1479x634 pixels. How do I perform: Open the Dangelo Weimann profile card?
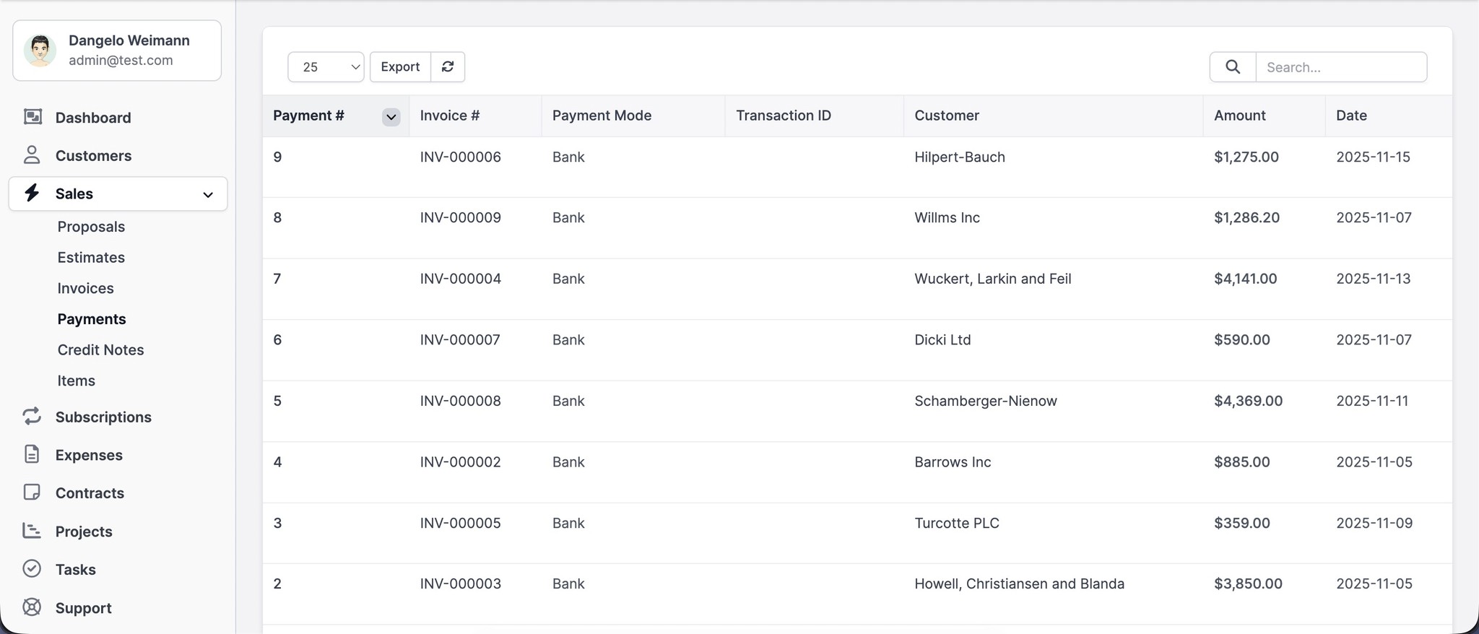117,51
